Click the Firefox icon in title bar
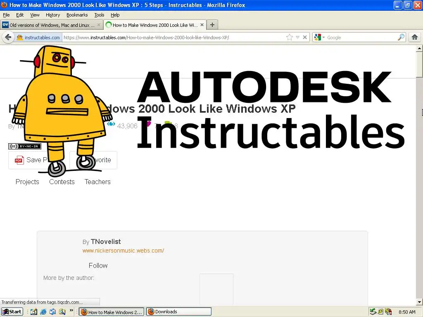The width and height of the screenshot is (423, 317). (x=4, y=5)
